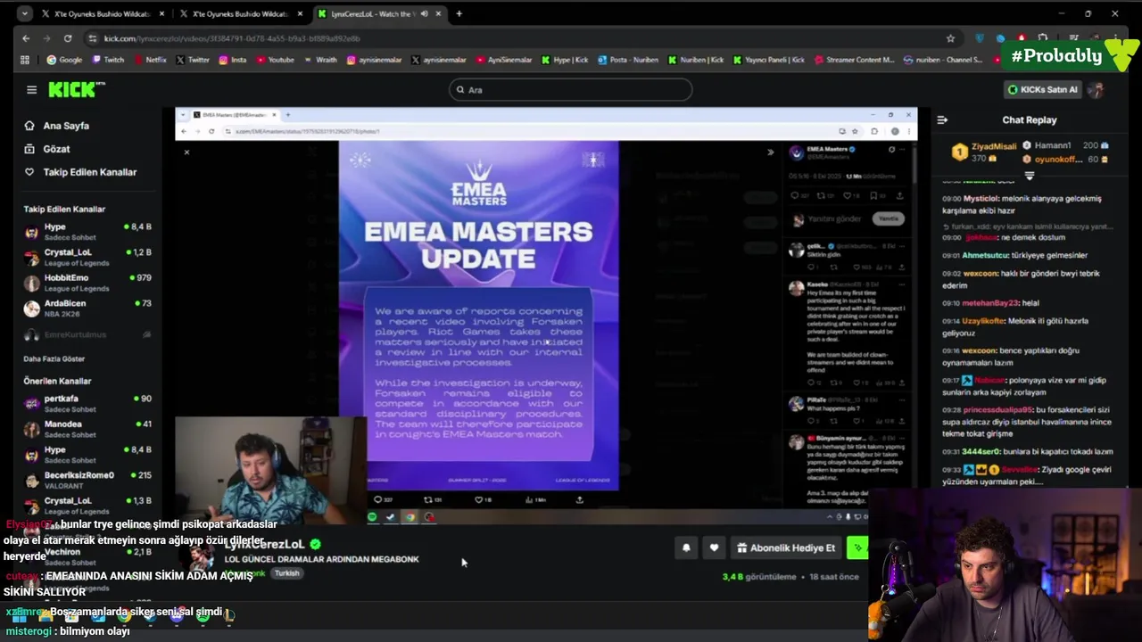
Task: Open Hype | Kick bookmark
Action: 565,60
